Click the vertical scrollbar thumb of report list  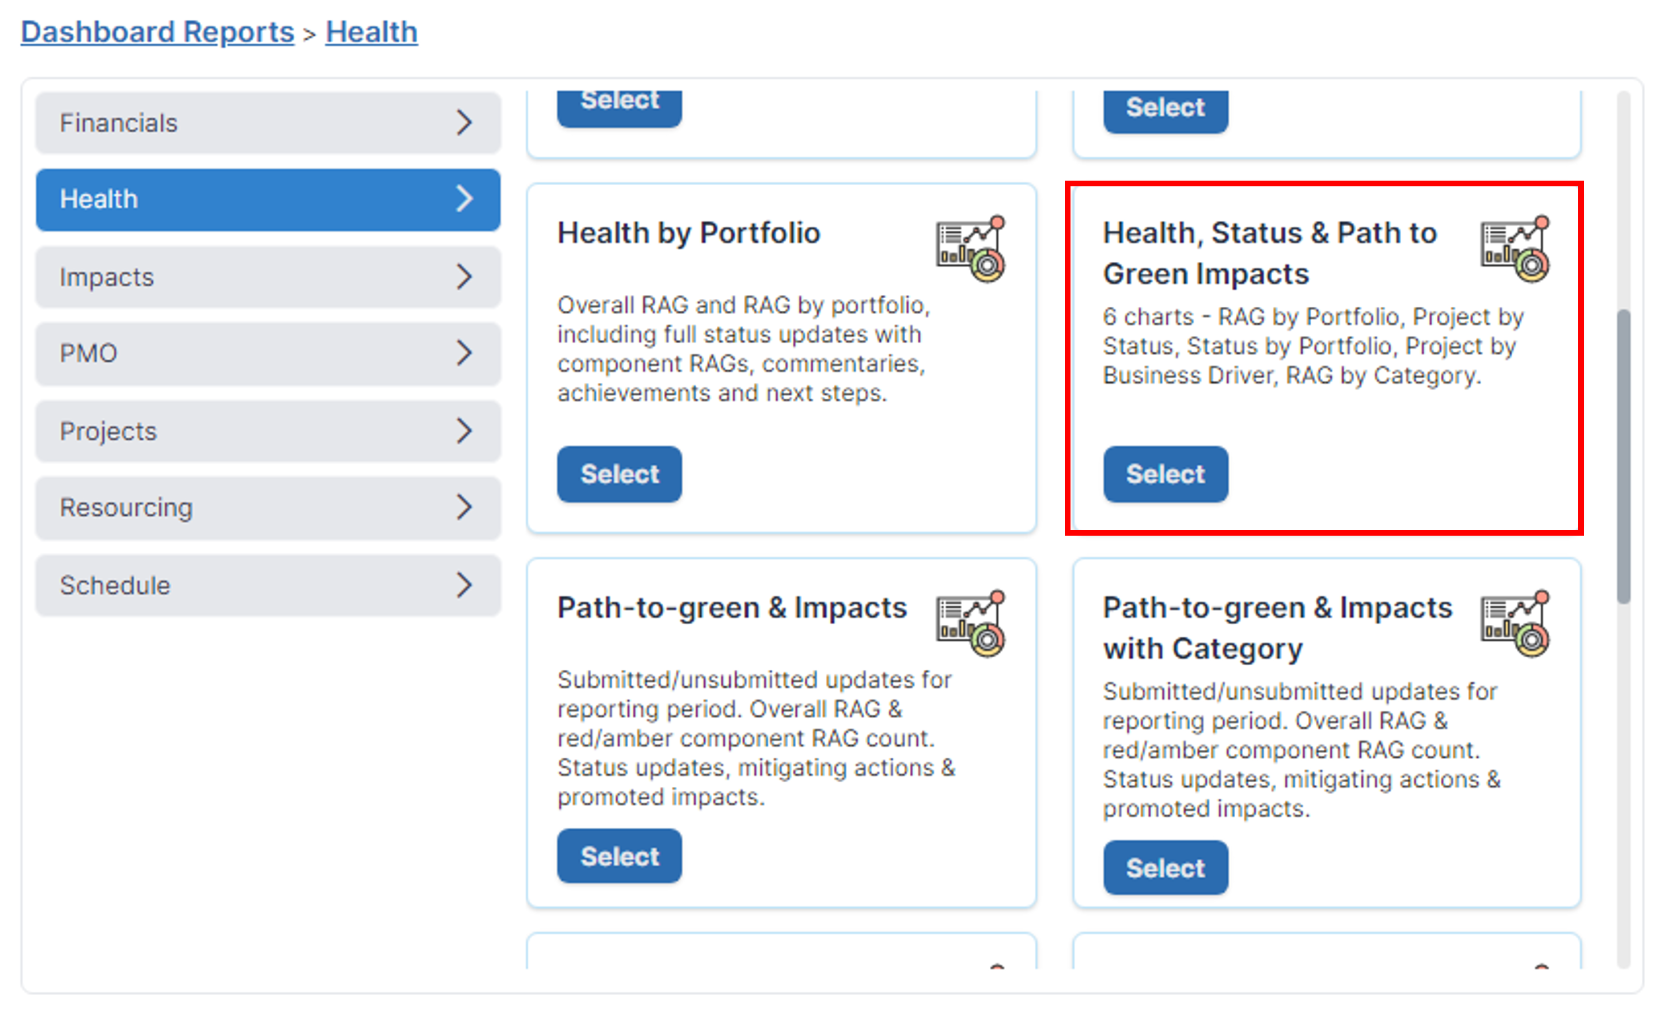(1624, 456)
